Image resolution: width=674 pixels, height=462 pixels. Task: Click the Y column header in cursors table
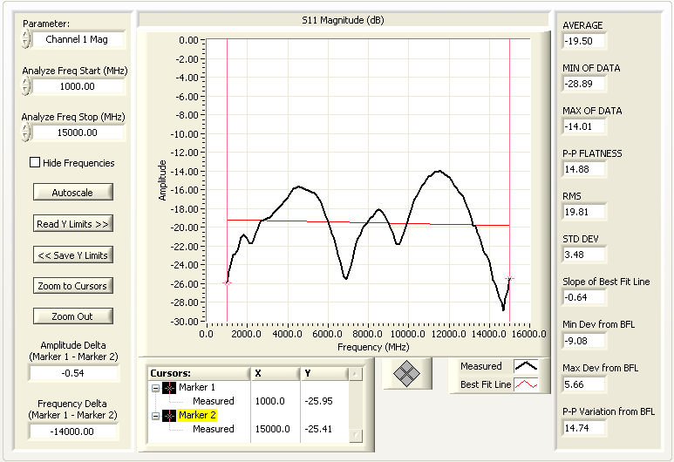[x=324, y=373]
